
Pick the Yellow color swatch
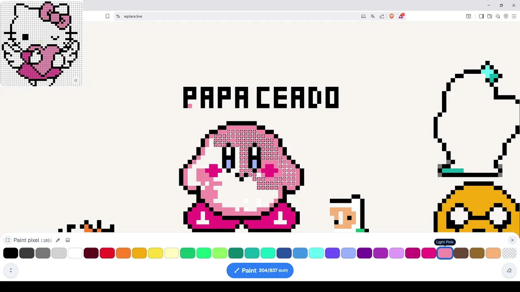(155, 253)
